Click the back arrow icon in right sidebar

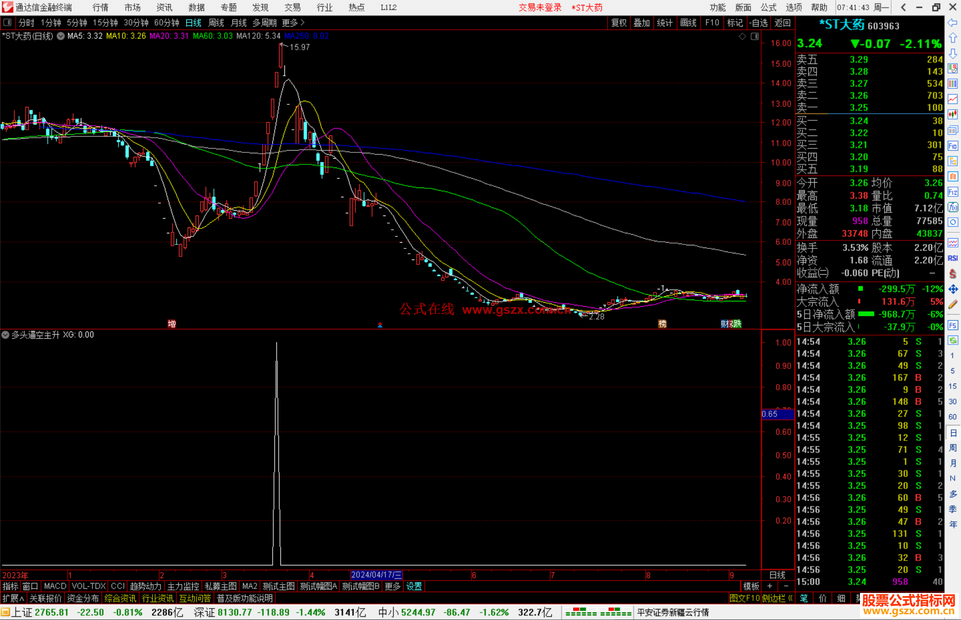(953, 23)
